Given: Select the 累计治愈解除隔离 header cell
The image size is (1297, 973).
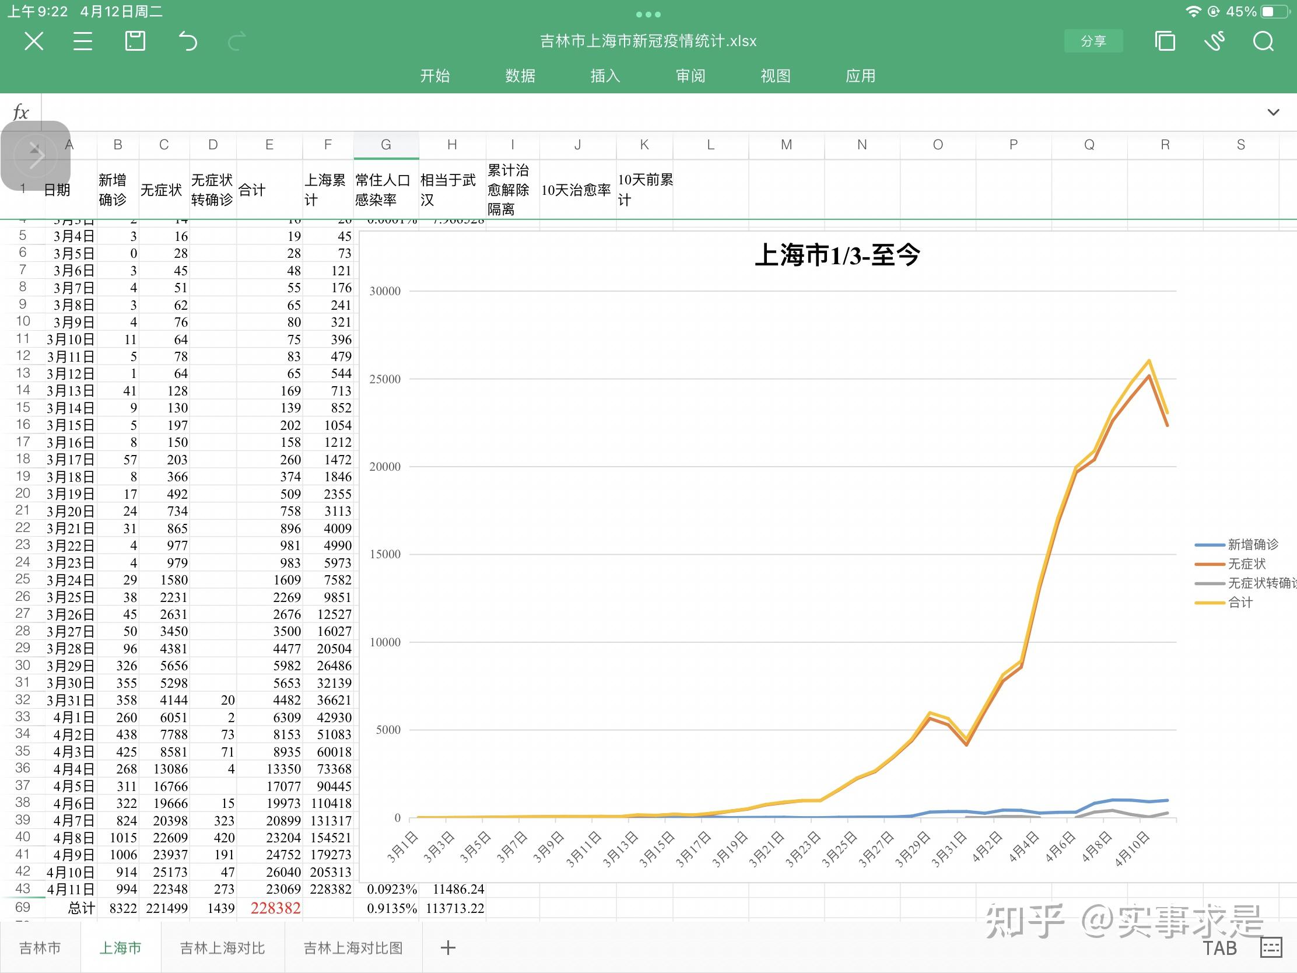Looking at the screenshot, I should click(513, 190).
